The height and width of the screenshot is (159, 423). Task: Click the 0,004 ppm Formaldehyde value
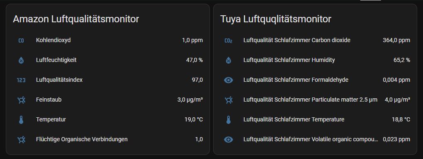tap(396, 80)
